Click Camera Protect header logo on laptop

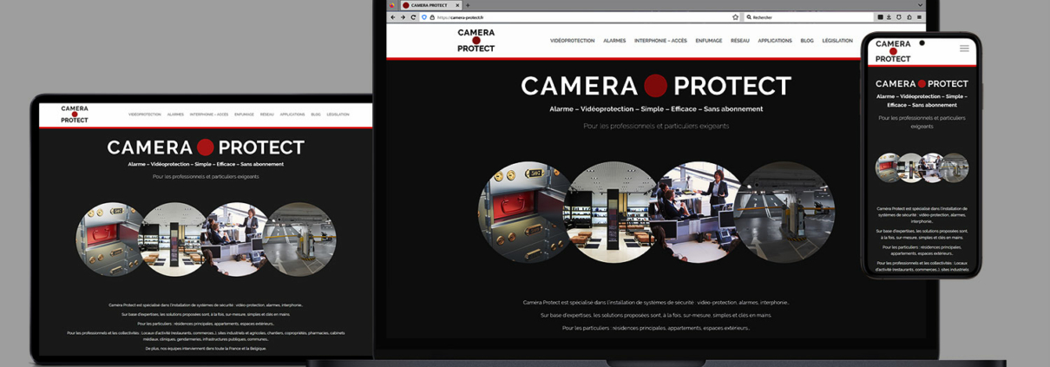[x=476, y=41]
